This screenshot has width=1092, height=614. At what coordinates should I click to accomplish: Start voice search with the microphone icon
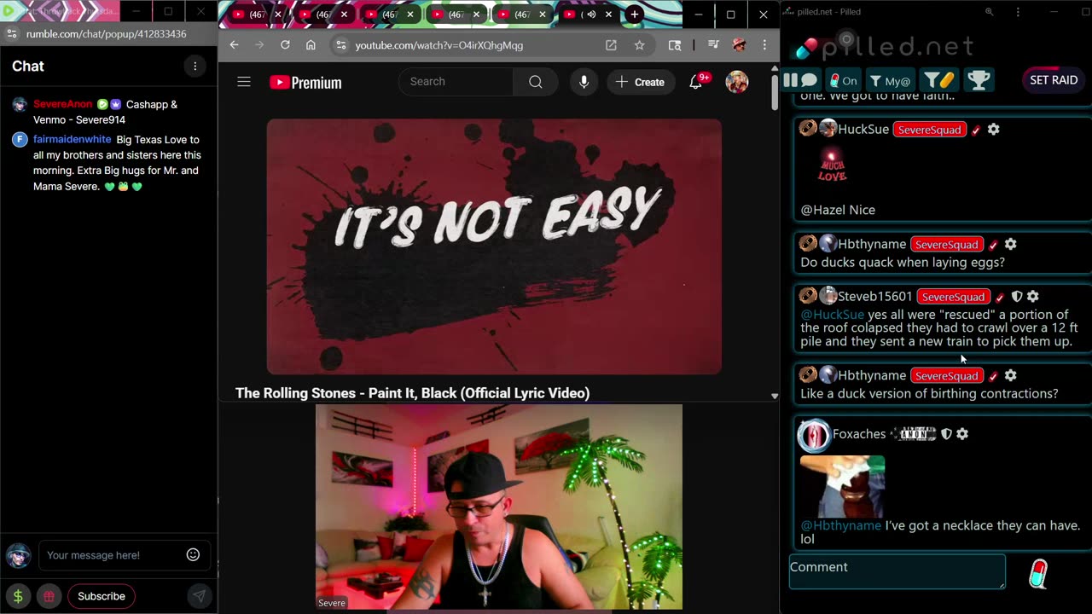tap(584, 82)
